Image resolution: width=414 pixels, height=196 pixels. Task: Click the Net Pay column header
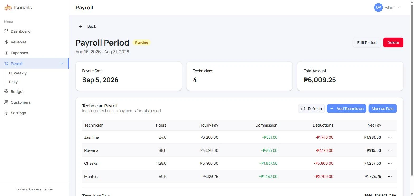[374, 125]
